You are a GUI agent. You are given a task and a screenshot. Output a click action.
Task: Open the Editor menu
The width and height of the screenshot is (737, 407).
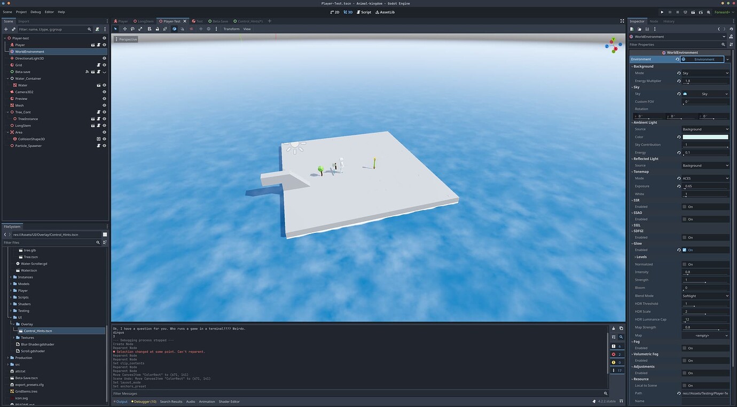(49, 12)
